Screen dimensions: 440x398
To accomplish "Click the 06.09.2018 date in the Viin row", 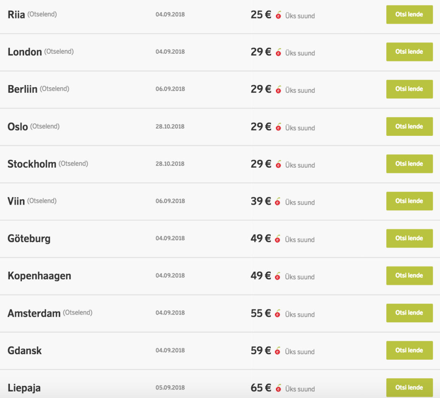I will point(170,201).
